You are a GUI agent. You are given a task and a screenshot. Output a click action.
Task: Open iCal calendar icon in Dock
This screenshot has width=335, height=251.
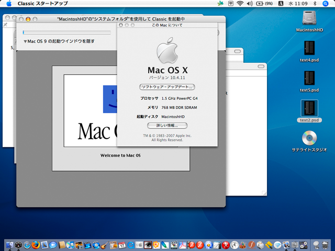[x=122, y=245]
